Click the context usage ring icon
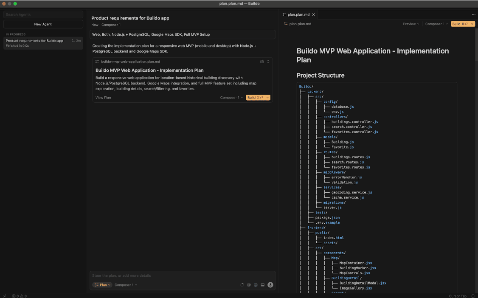The height and width of the screenshot is (298, 478). [242, 285]
